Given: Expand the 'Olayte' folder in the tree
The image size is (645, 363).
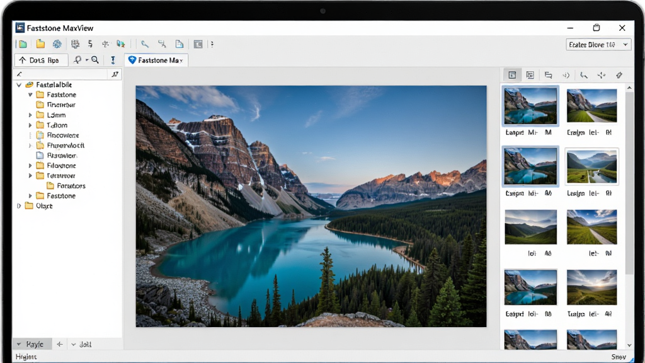Looking at the screenshot, I should [x=19, y=206].
